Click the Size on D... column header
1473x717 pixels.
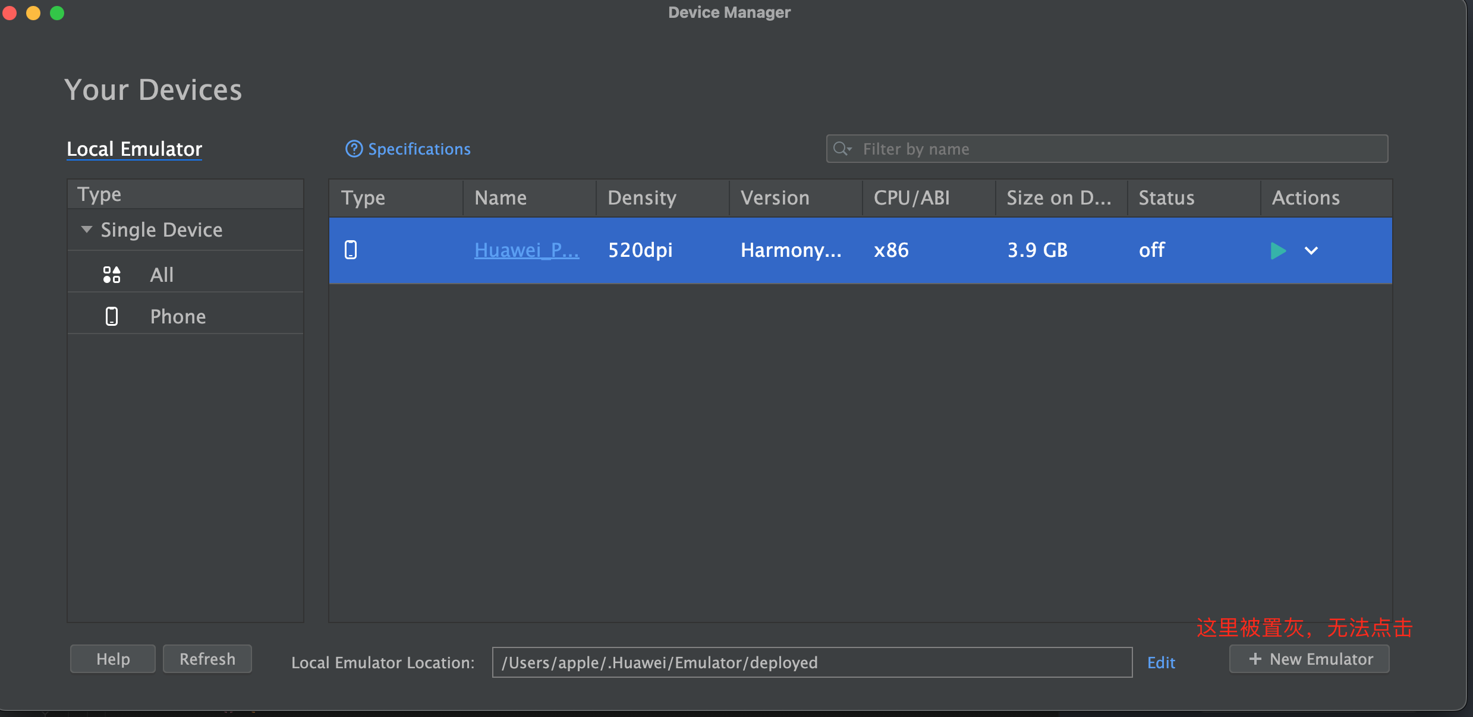1059,198
